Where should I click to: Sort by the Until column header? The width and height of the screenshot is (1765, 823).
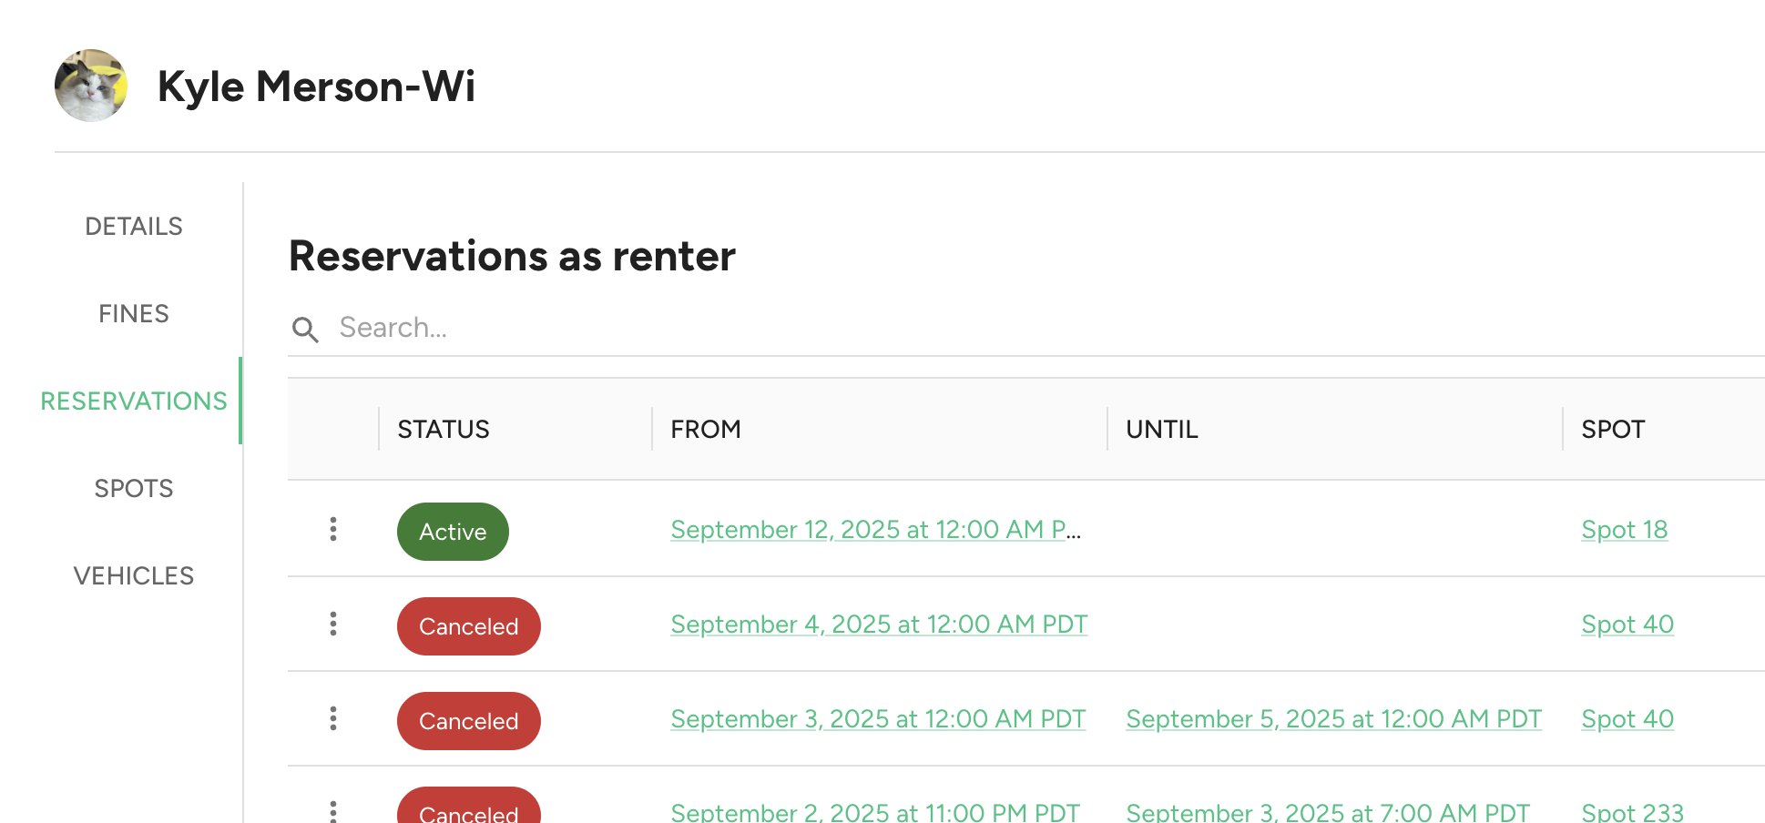coord(1162,429)
